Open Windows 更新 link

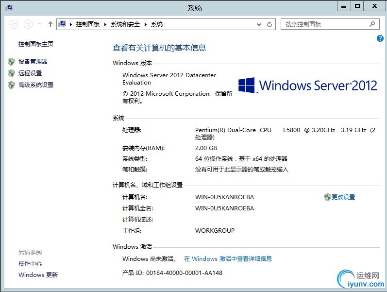pos(38,275)
